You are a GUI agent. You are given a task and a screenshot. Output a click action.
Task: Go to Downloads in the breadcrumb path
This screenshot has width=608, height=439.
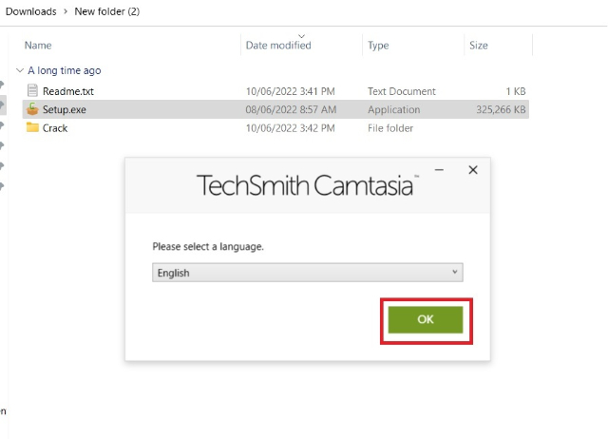[x=31, y=11]
